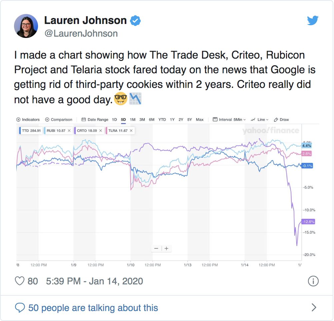Image resolution: width=334 pixels, height=321 pixels.
Task: Click Lauren Johnson's verified badge
Action: point(135,20)
